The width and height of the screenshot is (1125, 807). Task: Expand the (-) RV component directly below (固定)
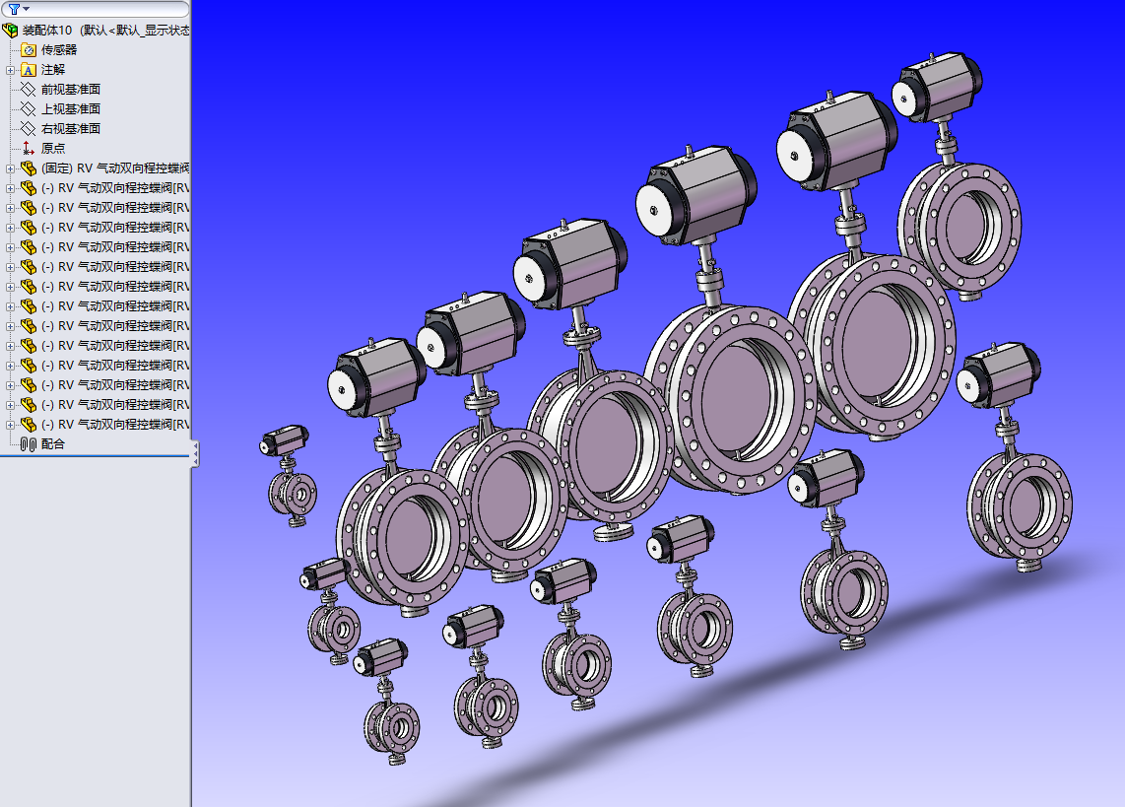click(10, 188)
